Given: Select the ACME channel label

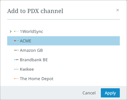Looking at the screenshot, I should 26,41.
